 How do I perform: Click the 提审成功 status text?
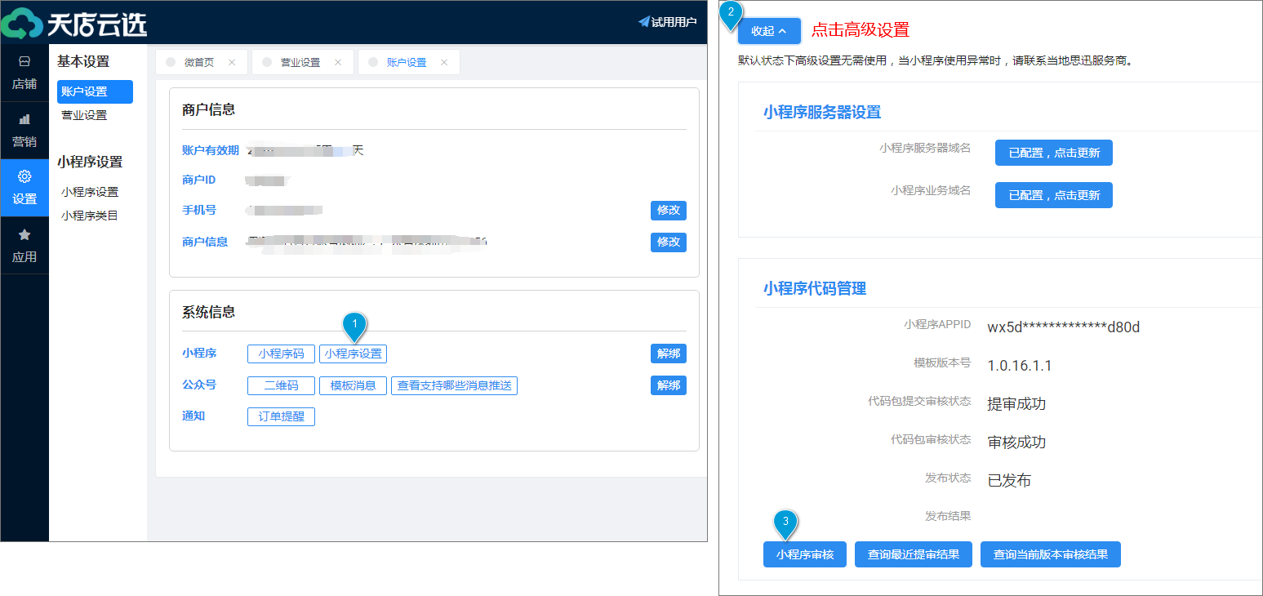[x=1016, y=403]
